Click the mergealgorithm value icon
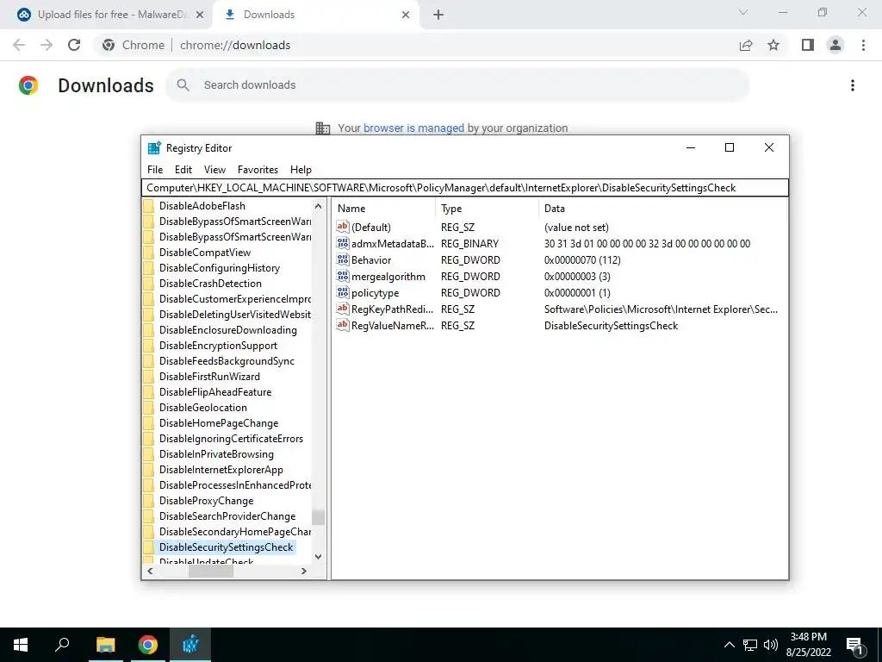 coord(343,276)
